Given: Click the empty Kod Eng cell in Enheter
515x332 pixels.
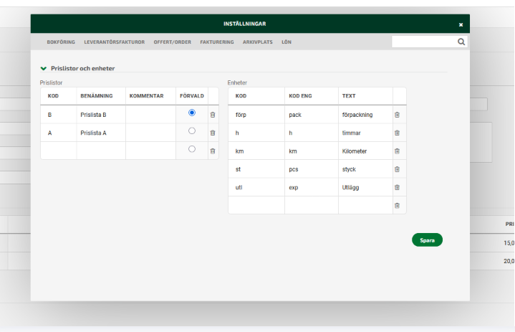Looking at the screenshot, I should [x=312, y=205].
